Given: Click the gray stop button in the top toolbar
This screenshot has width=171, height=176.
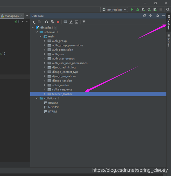Looking at the screenshot, I should [161, 10].
